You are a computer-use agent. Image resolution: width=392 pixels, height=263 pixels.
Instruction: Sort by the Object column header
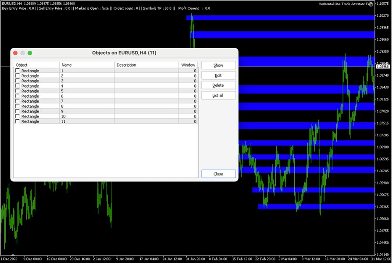point(36,65)
